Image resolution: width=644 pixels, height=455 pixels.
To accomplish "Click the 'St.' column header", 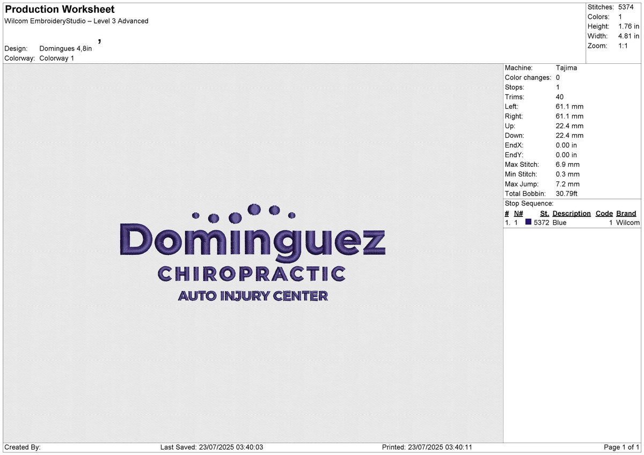I will tap(545, 214).
